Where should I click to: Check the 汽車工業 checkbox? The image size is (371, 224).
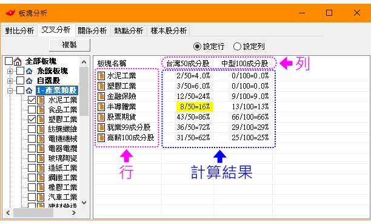point(32,197)
